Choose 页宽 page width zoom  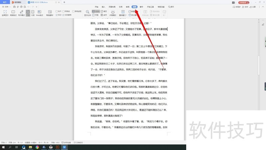(x=95, y=15)
